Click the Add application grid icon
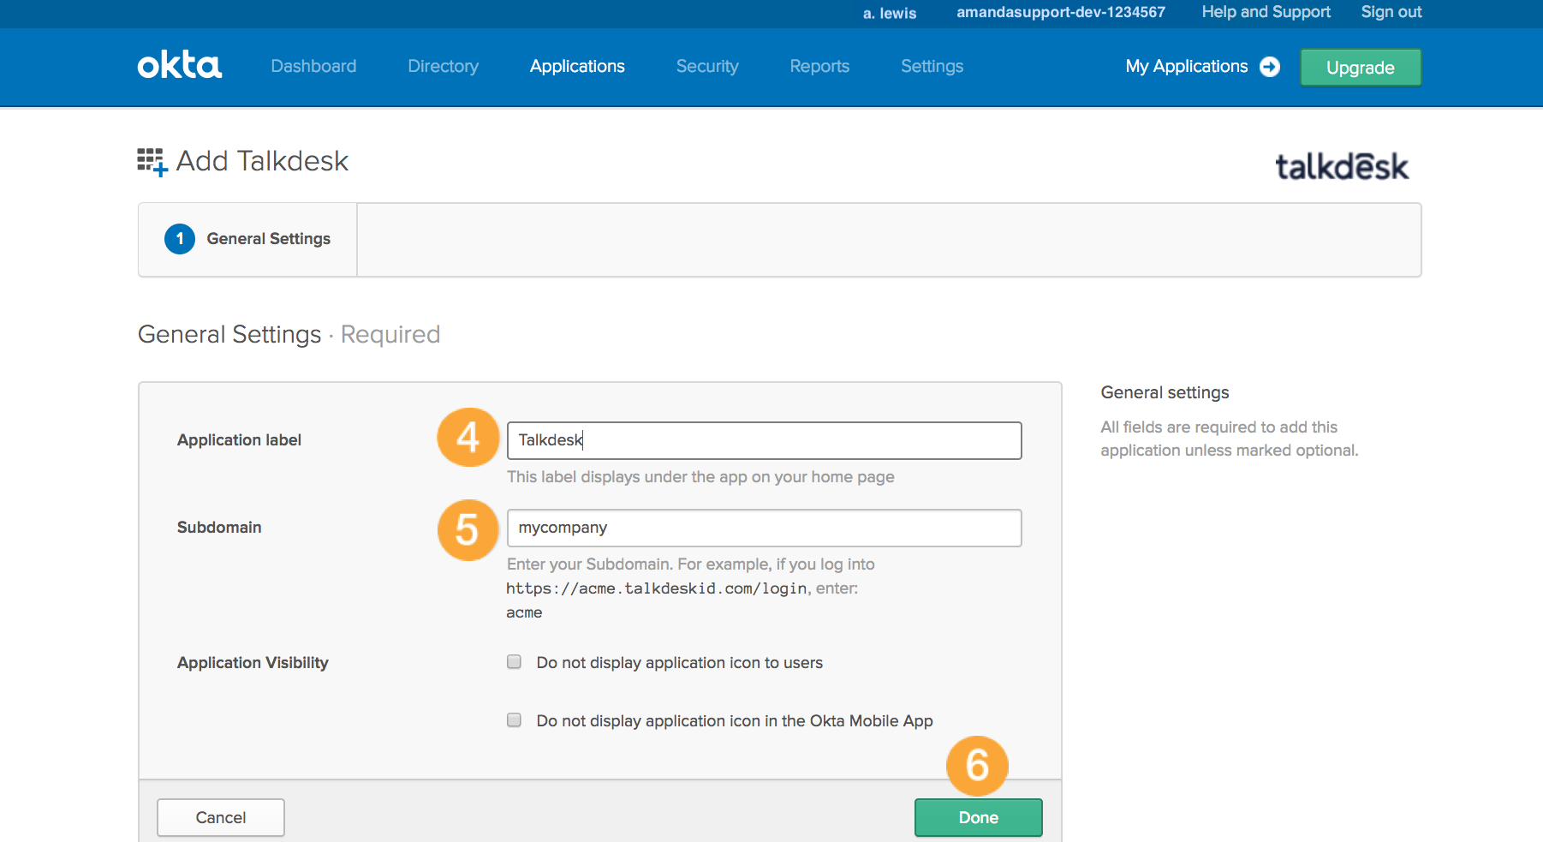Image resolution: width=1543 pixels, height=842 pixels. [x=152, y=162]
